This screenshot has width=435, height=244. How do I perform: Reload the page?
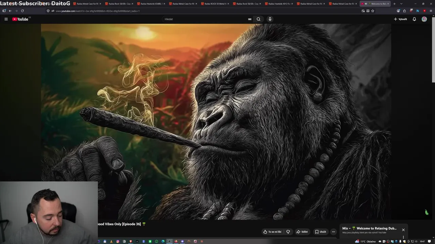tap(22, 11)
